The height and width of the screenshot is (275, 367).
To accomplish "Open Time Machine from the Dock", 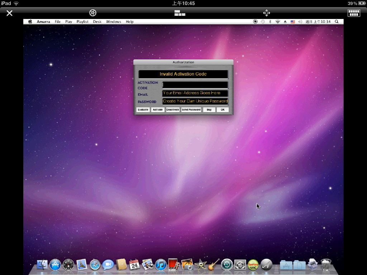I will click(x=227, y=265).
